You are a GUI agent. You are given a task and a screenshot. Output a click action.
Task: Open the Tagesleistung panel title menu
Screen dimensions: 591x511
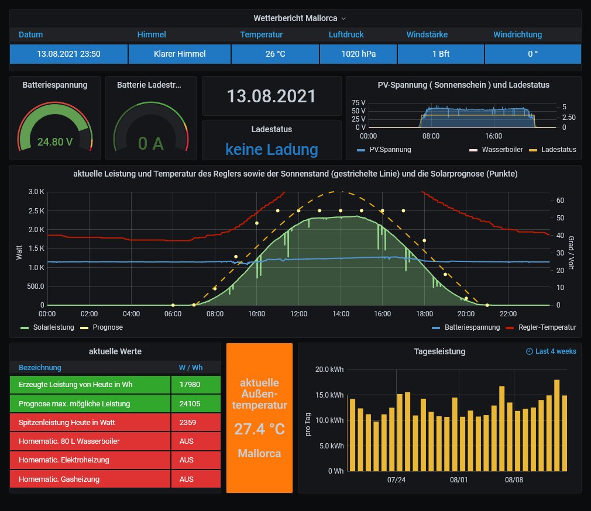point(439,351)
